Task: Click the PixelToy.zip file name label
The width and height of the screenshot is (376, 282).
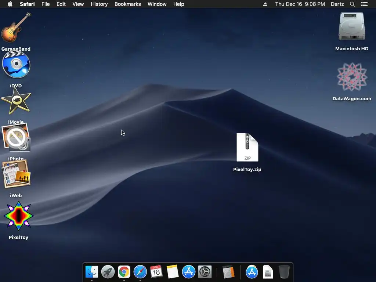Action: click(247, 169)
